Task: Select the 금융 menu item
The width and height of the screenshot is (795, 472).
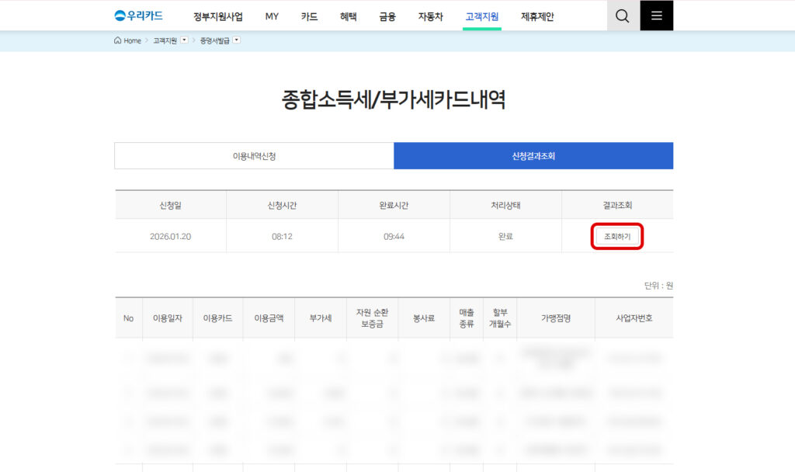Action: 388,15
